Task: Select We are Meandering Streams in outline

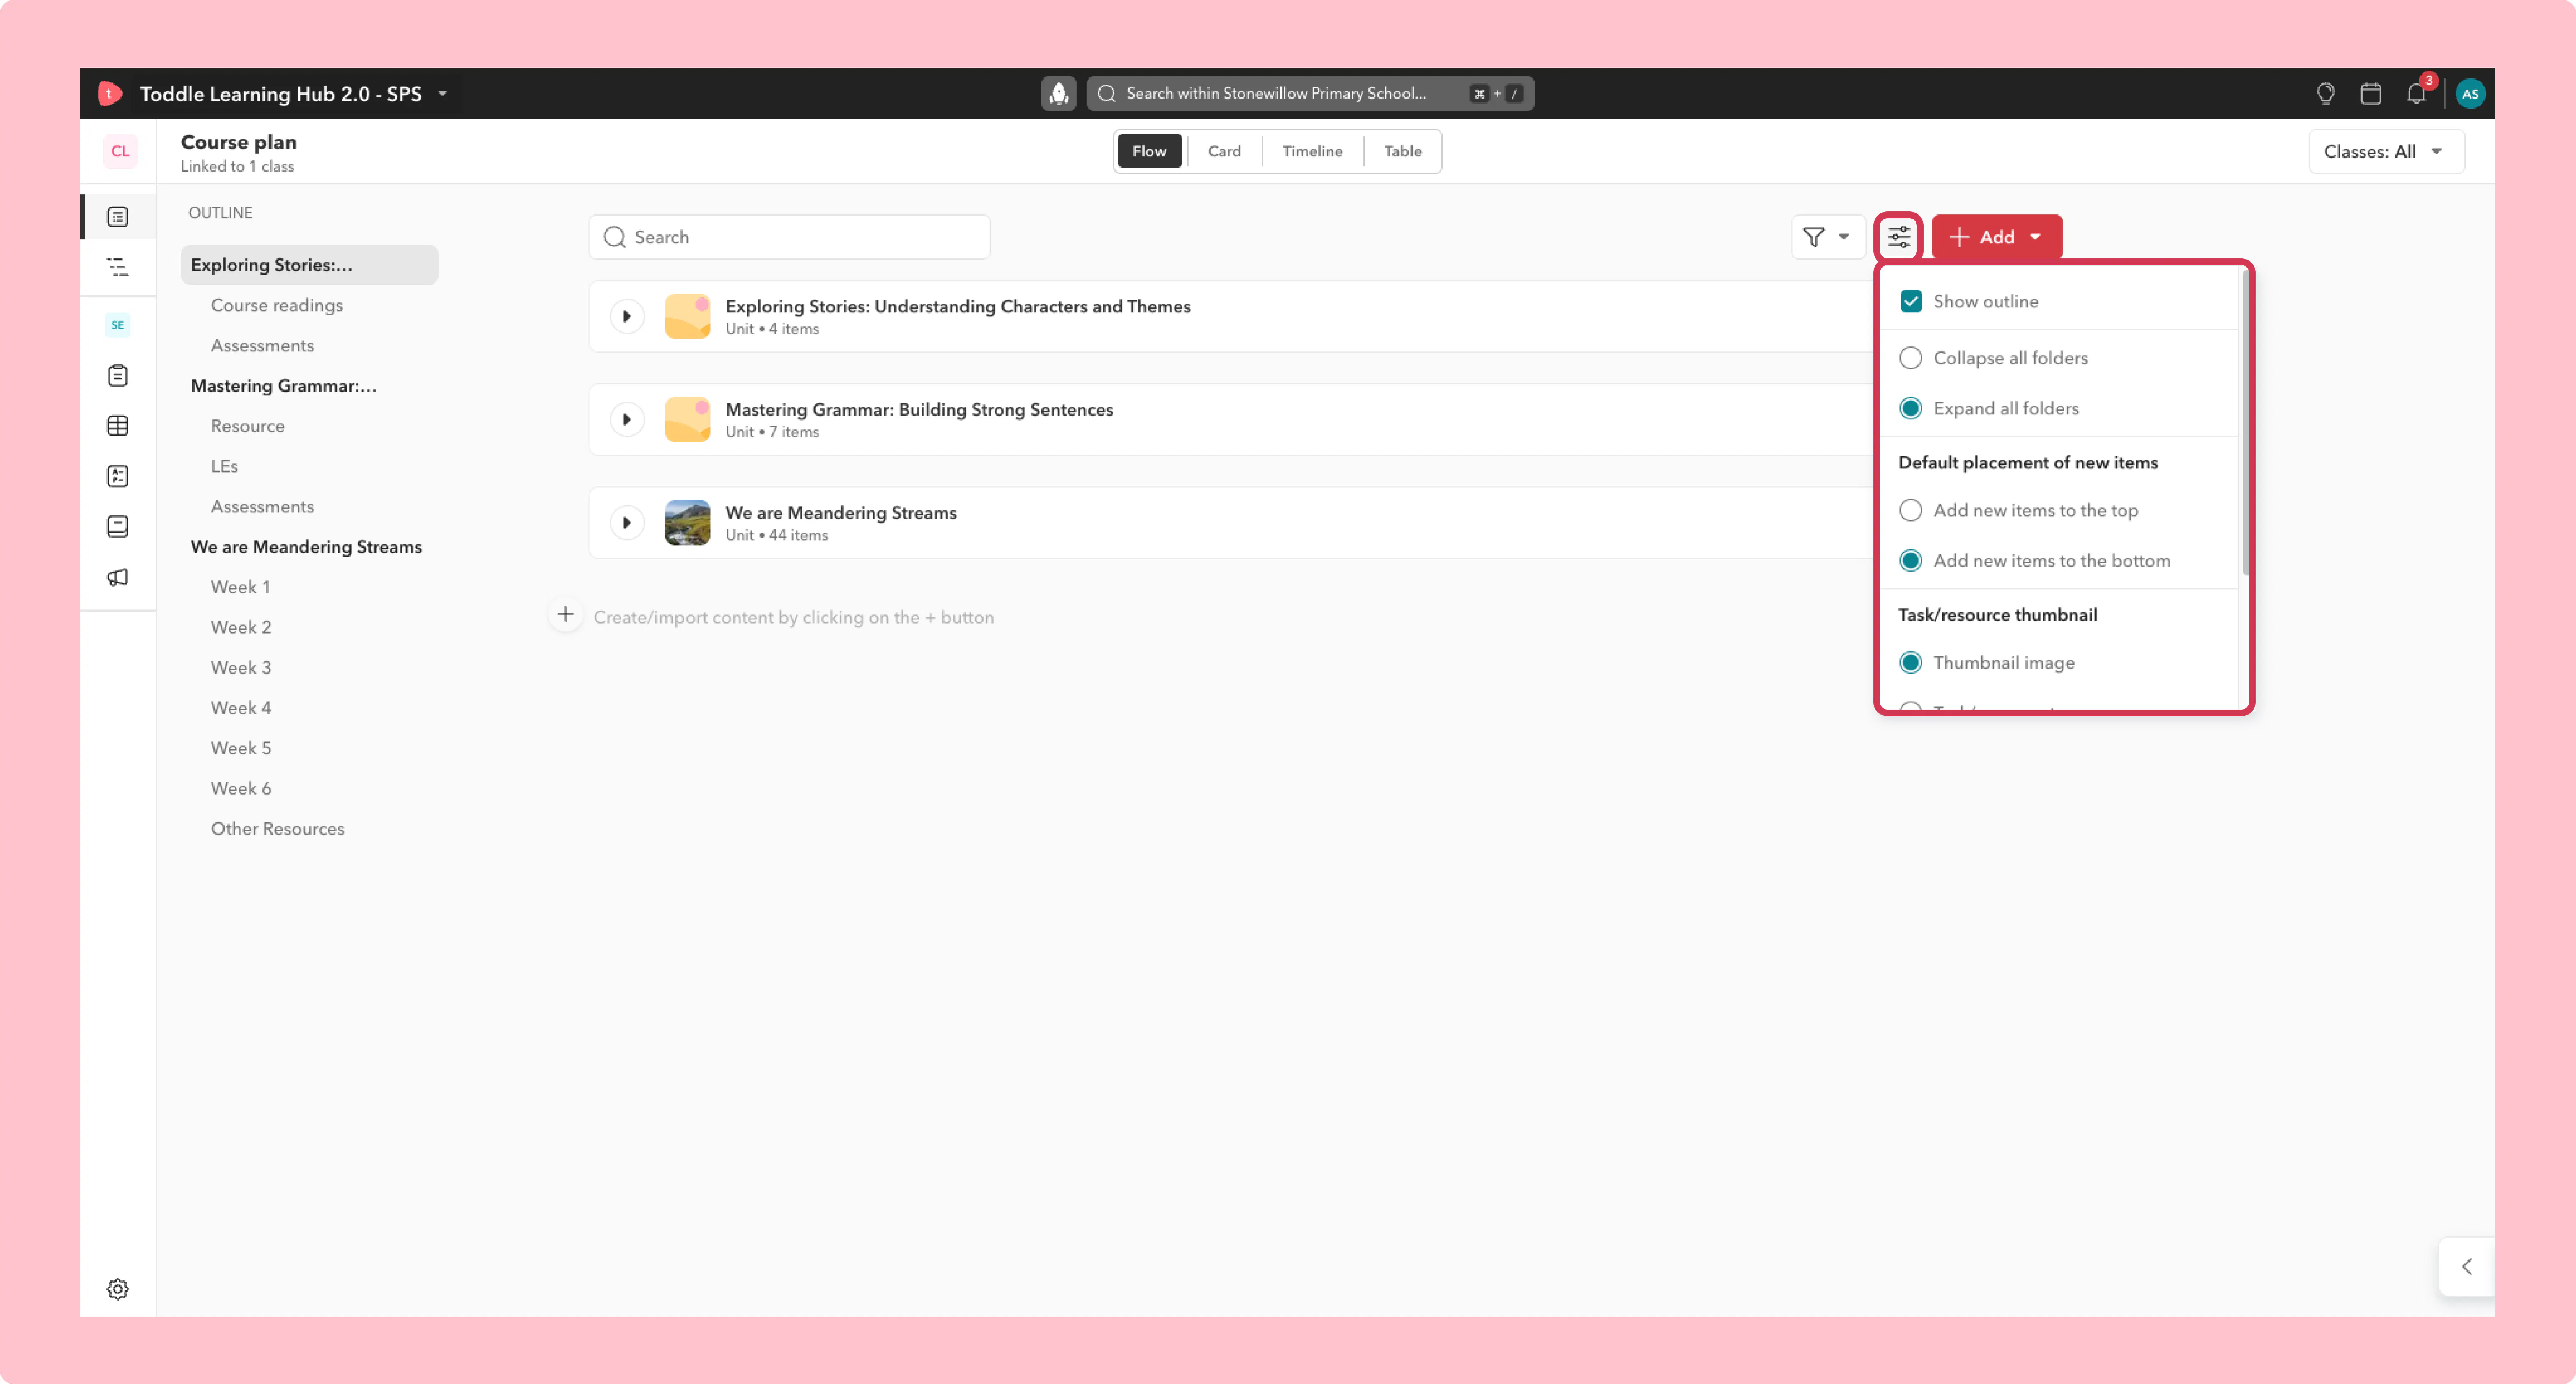Action: (306, 547)
